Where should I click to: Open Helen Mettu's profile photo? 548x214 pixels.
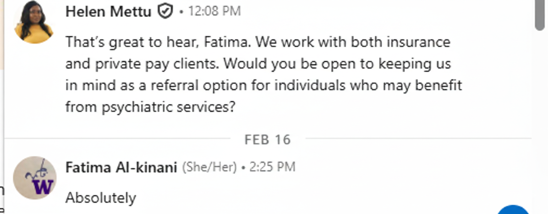click(34, 22)
